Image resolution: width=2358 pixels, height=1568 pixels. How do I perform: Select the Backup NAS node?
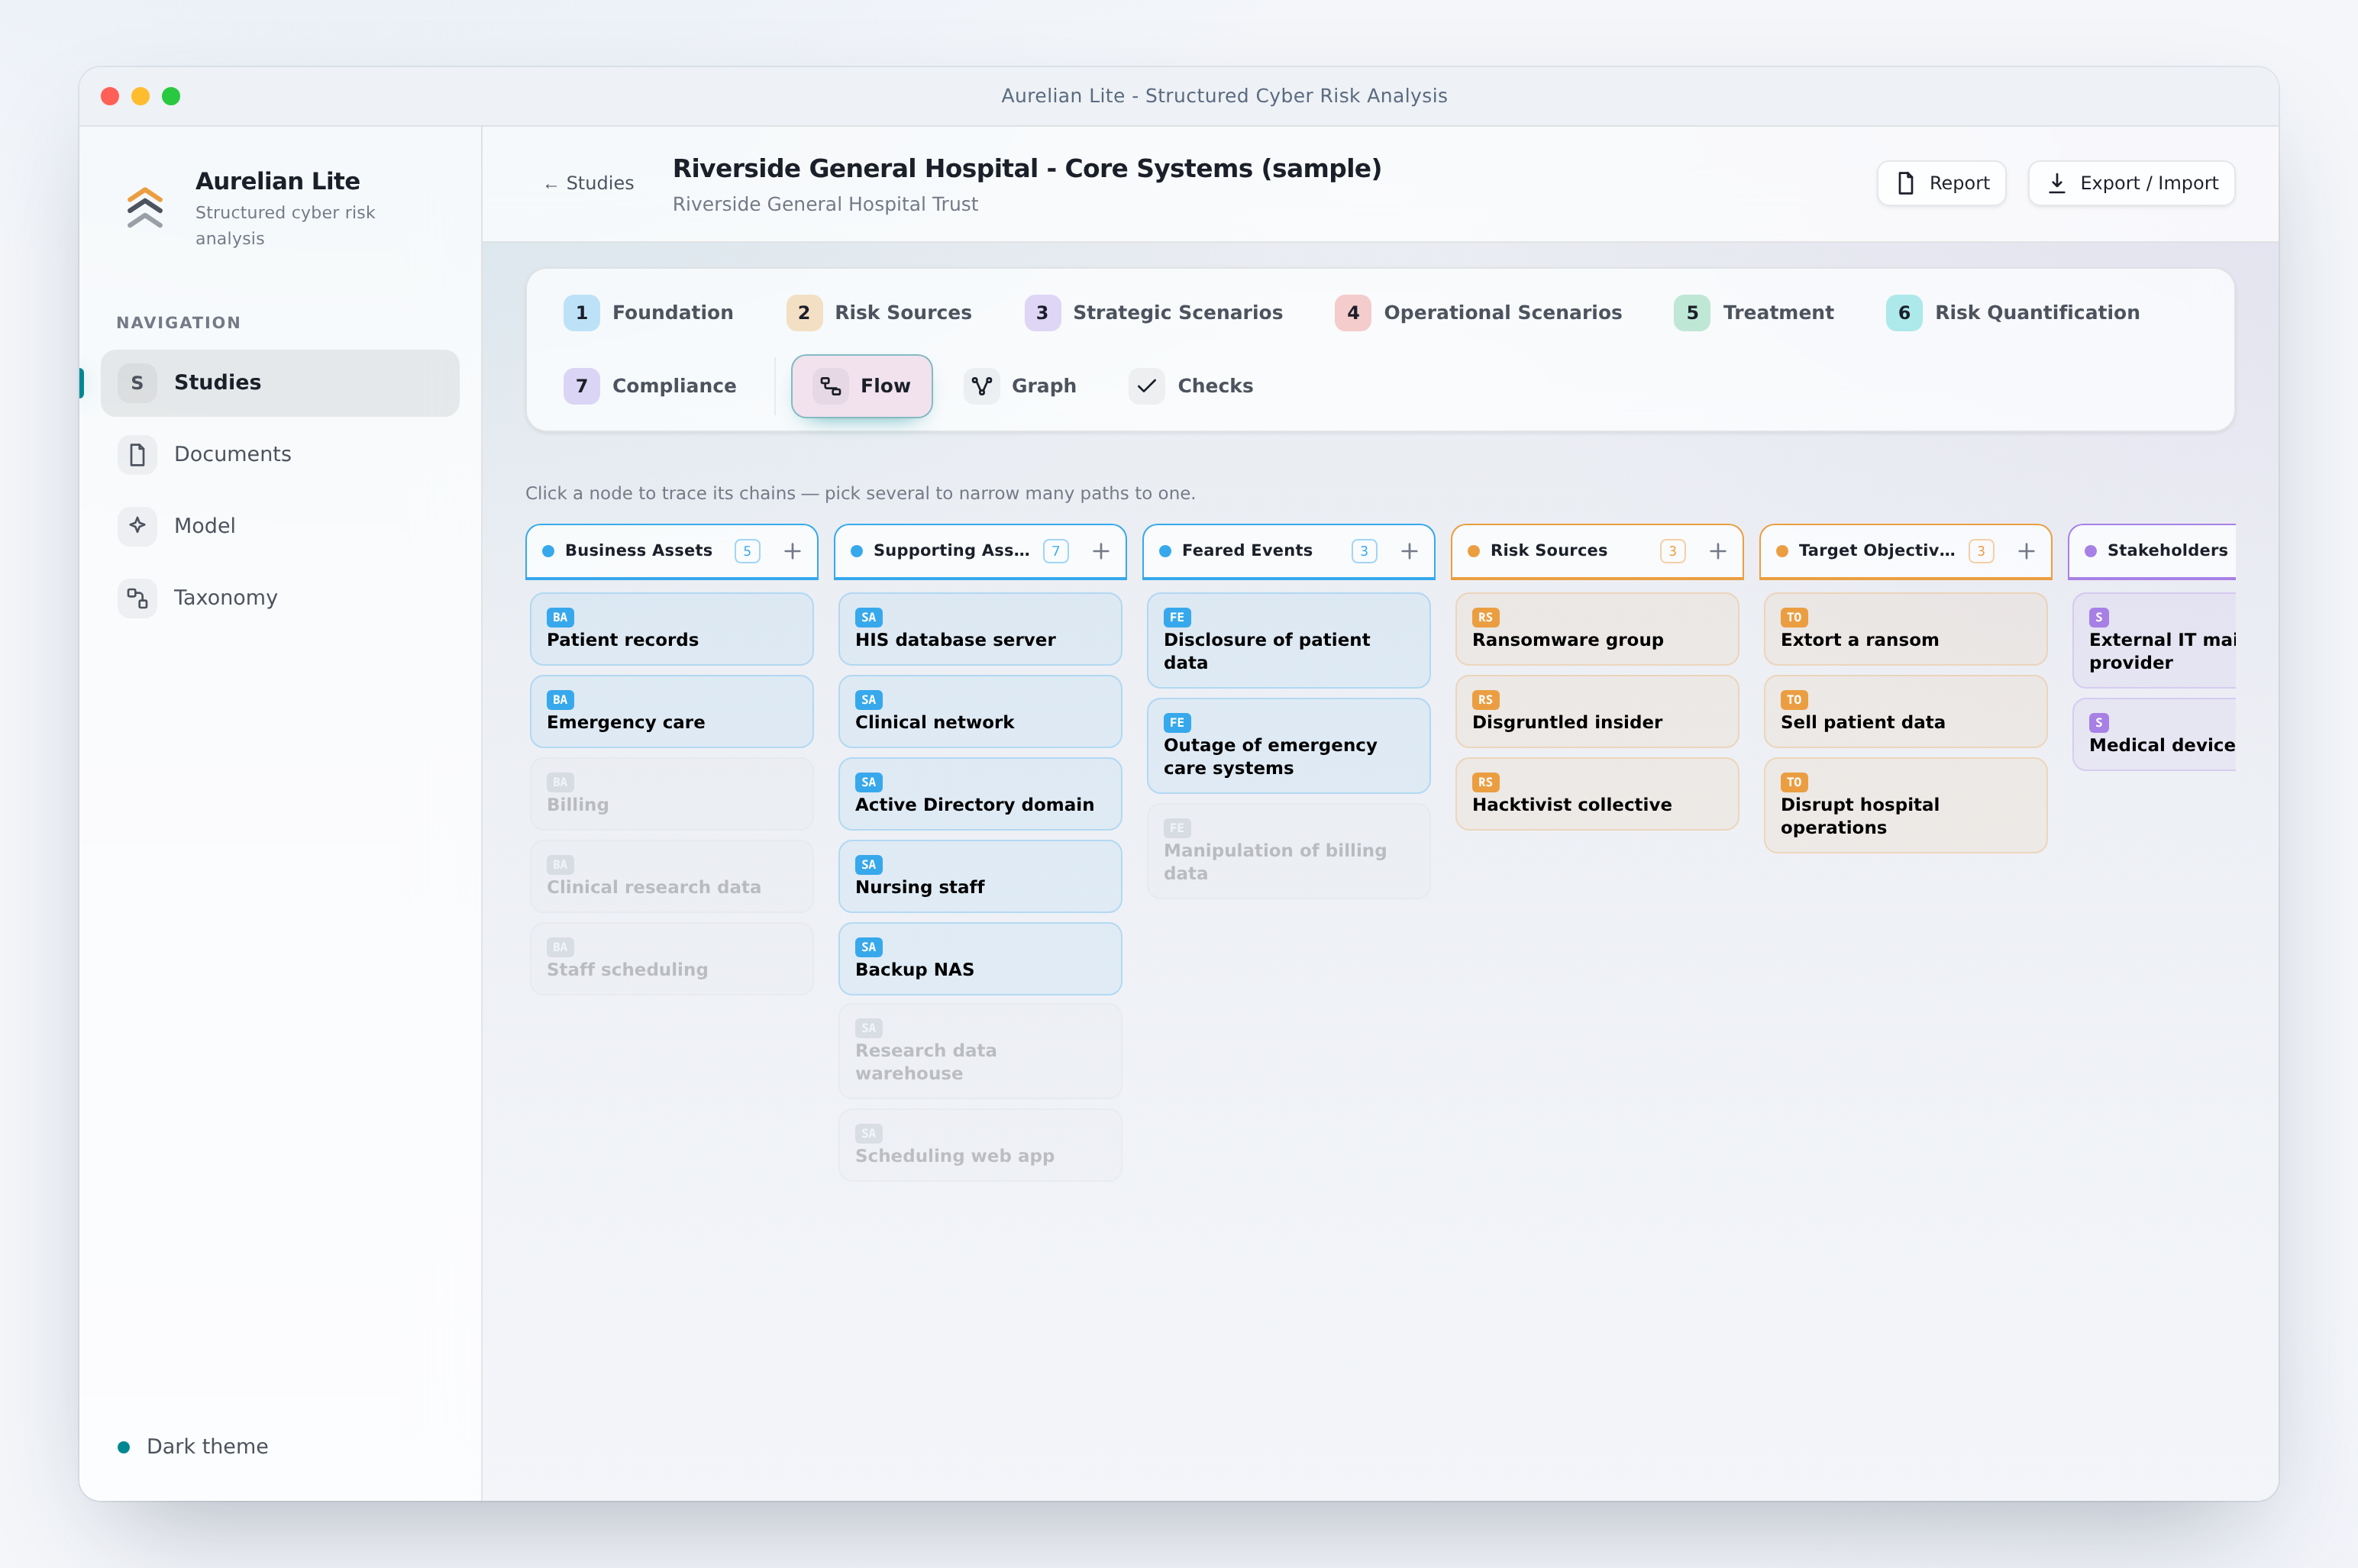point(980,959)
